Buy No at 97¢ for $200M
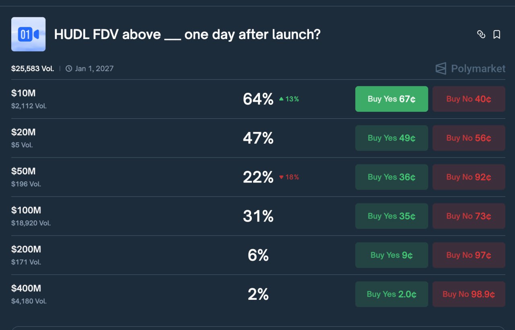 (469, 255)
